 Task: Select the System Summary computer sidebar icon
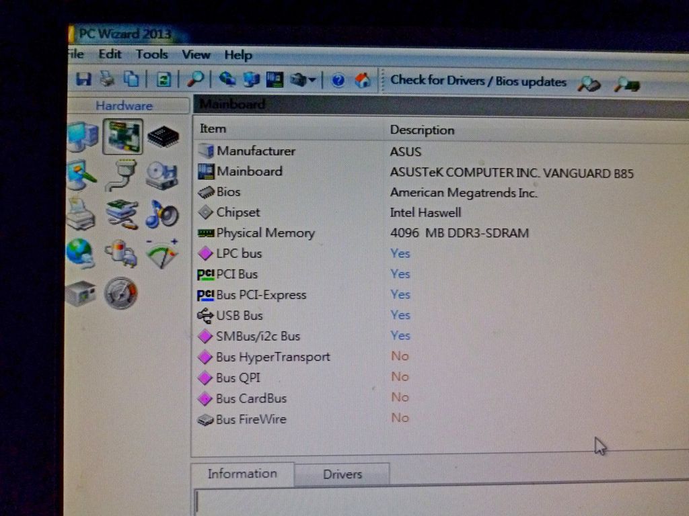tap(83, 136)
